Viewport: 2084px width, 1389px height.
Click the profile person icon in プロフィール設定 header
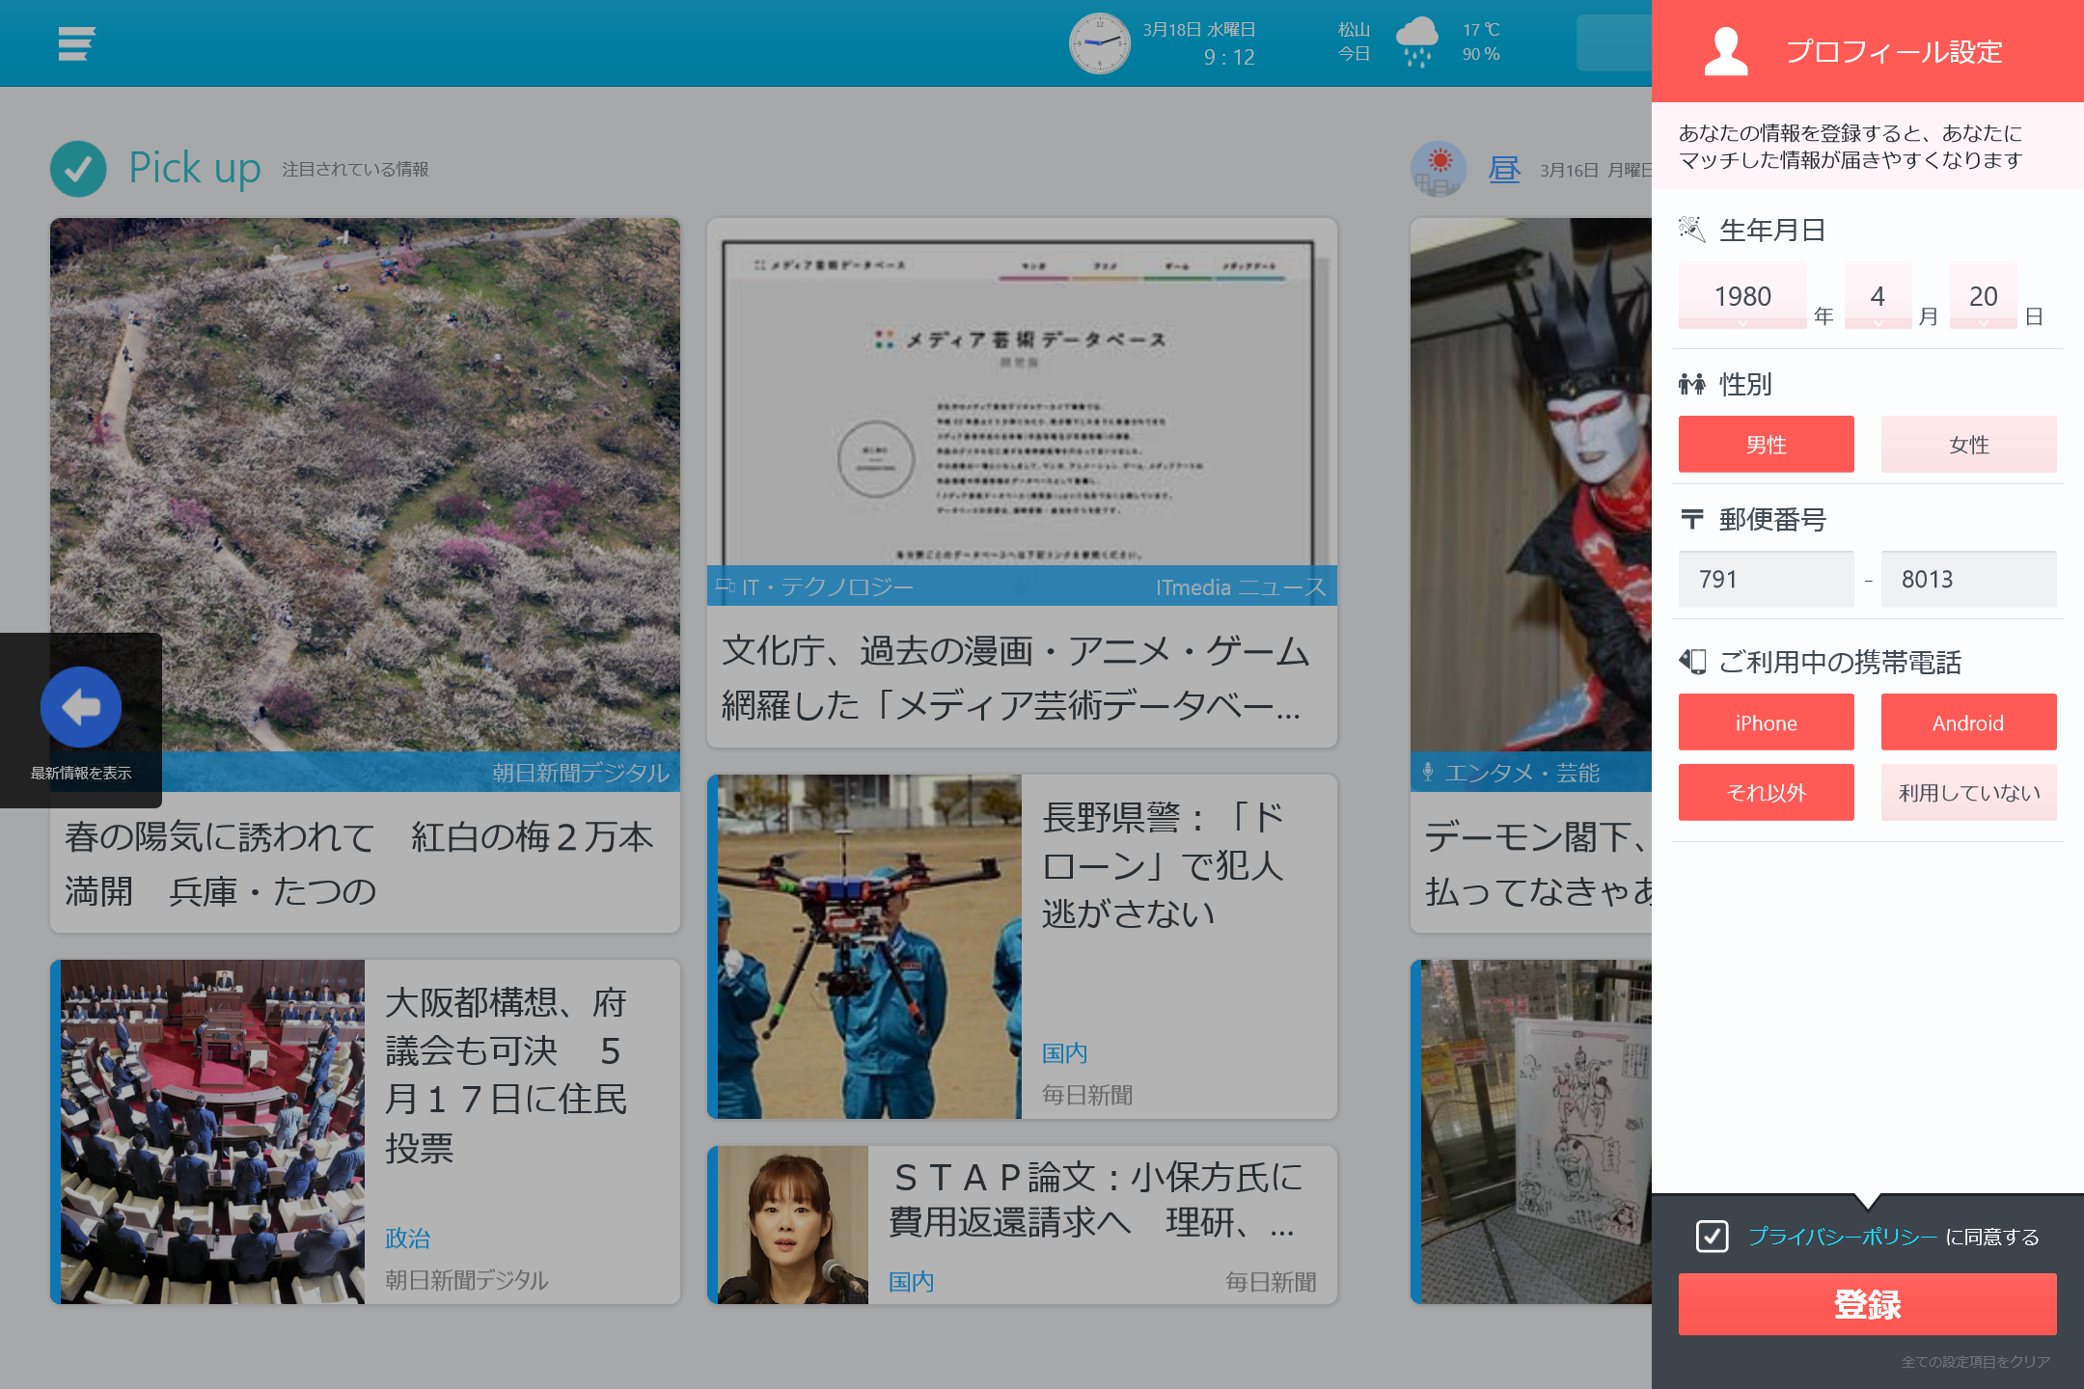pos(1727,52)
